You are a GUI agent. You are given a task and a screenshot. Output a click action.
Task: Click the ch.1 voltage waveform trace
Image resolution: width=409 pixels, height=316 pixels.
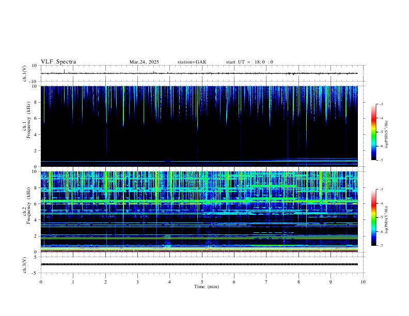coord(199,73)
